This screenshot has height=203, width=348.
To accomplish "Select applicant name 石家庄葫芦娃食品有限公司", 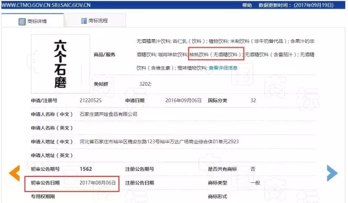I will [x=109, y=114].
